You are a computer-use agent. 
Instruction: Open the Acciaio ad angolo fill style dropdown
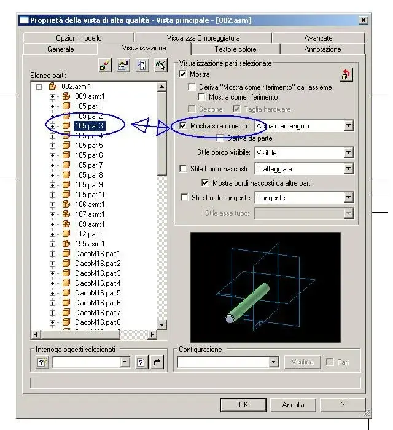pyautogui.click(x=348, y=126)
